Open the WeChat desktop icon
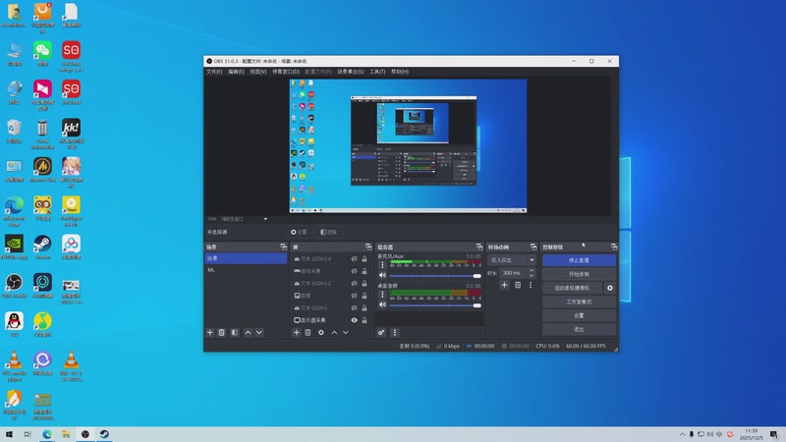786x442 pixels. [42, 54]
